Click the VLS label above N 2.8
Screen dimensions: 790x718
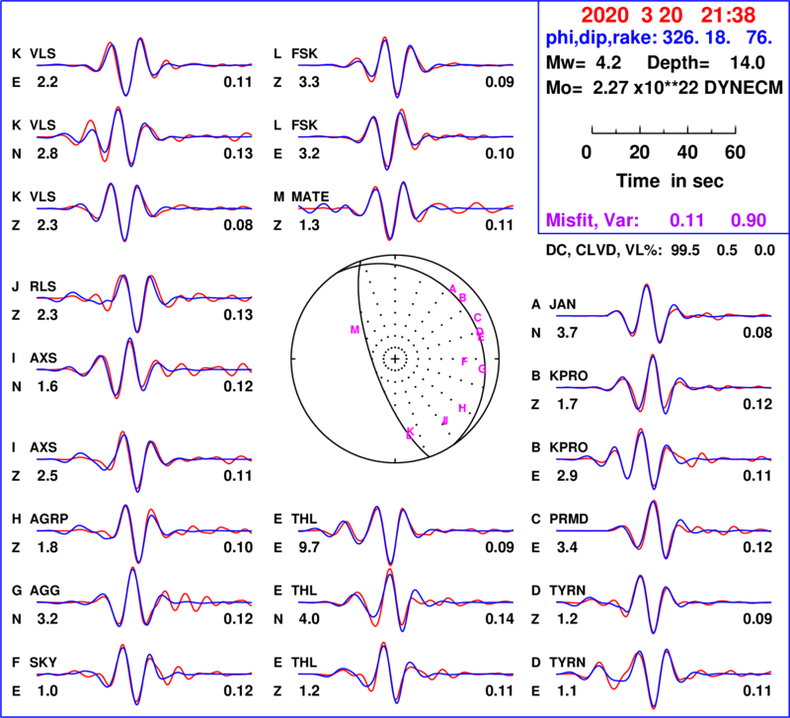point(42,125)
